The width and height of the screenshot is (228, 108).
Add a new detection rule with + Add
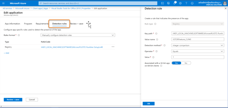pyautogui.click(x=6, y=53)
